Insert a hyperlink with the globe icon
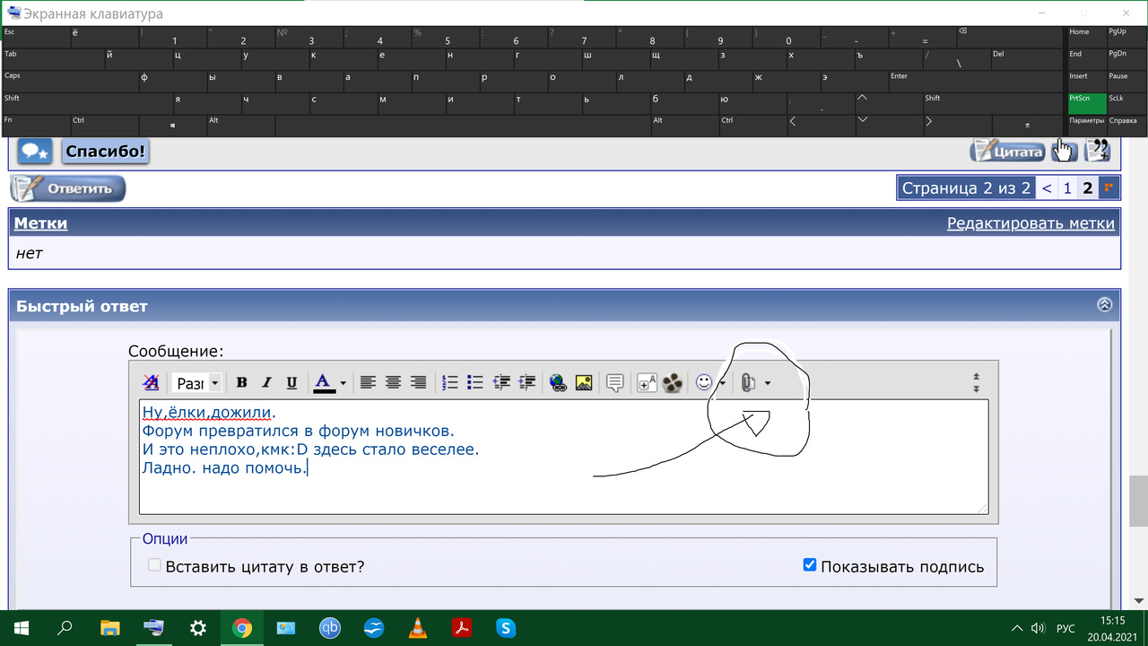 tap(558, 383)
